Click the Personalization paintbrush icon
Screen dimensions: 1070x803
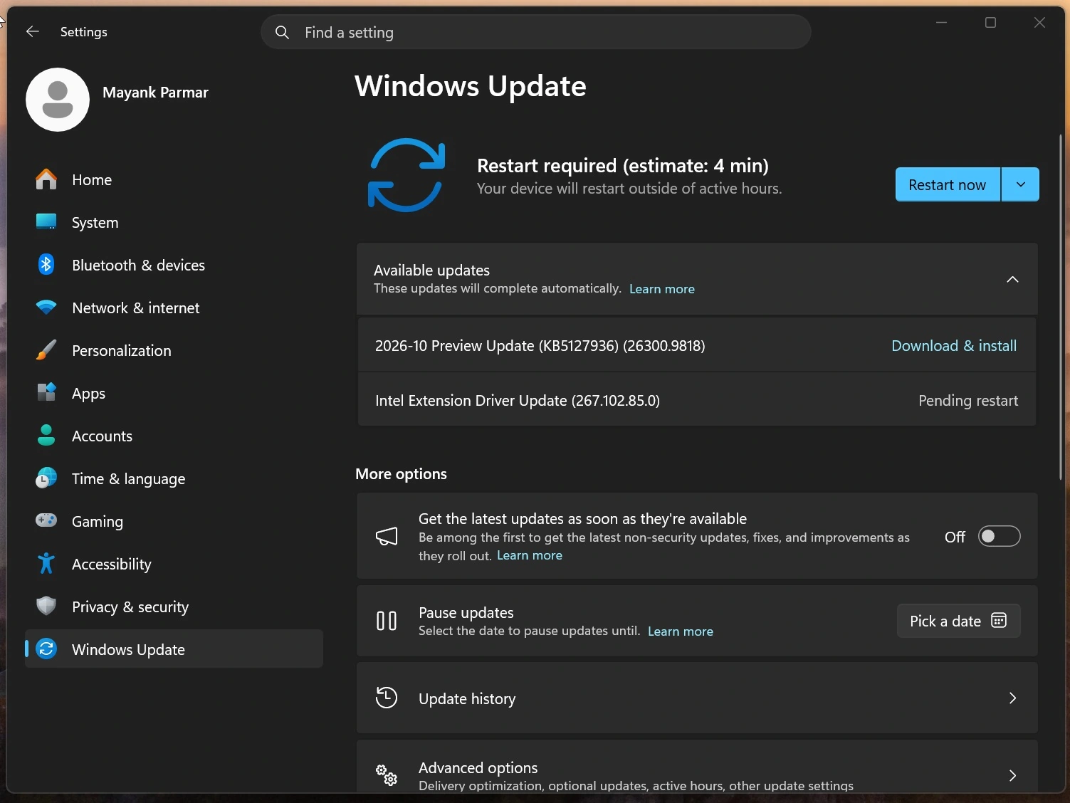coord(46,350)
